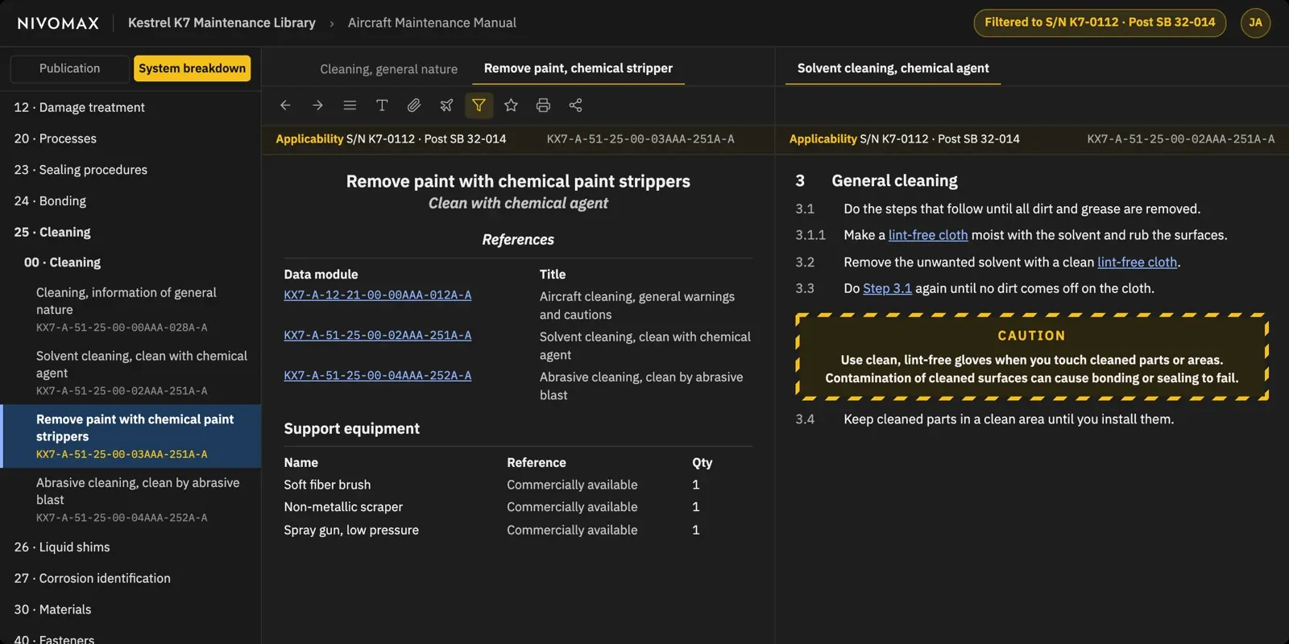This screenshot has height=644, width=1289.
Task: Click the text size T icon
Action: 382,105
